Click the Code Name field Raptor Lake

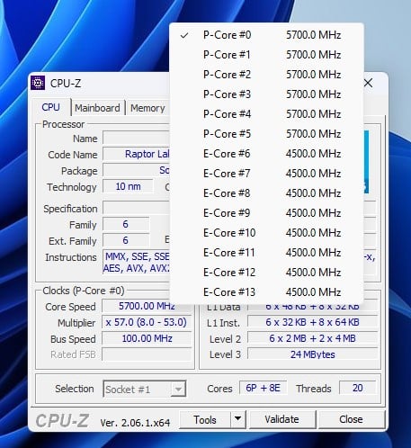pos(137,154)
